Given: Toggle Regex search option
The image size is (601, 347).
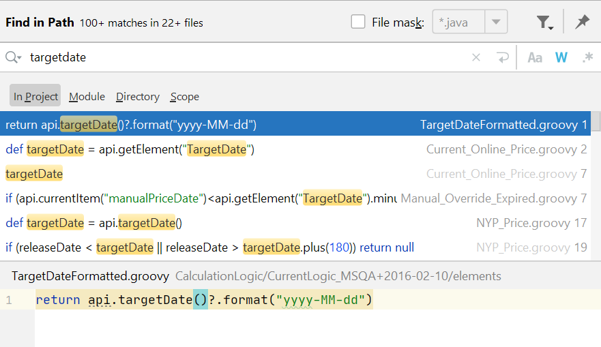Looking at the screenshot, I should pyautogui.click(x=587, y=58).
